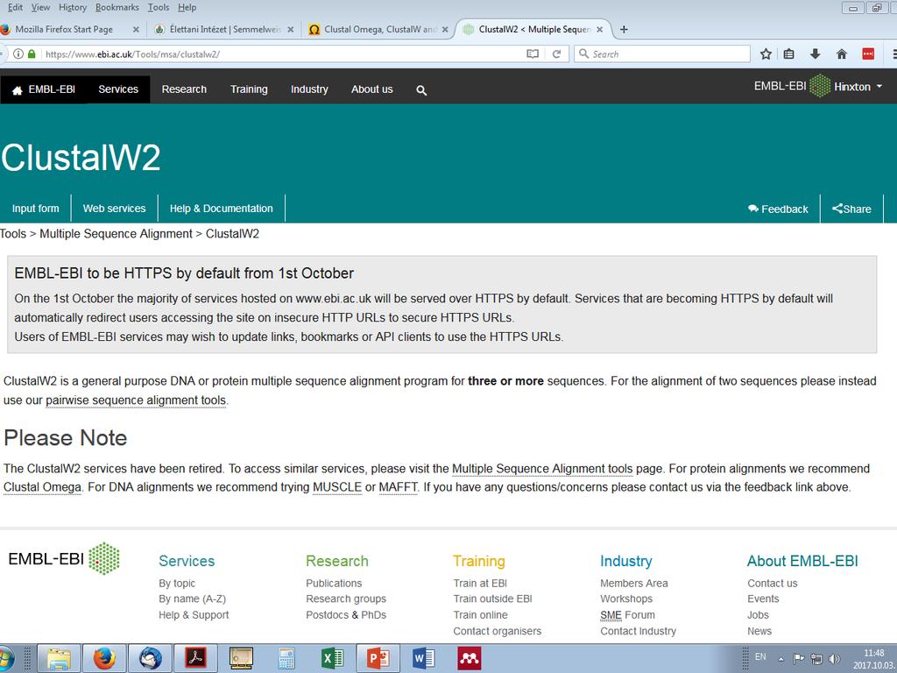897x673 pixels.
Task: Reload the current page
Action: (556, 53)
